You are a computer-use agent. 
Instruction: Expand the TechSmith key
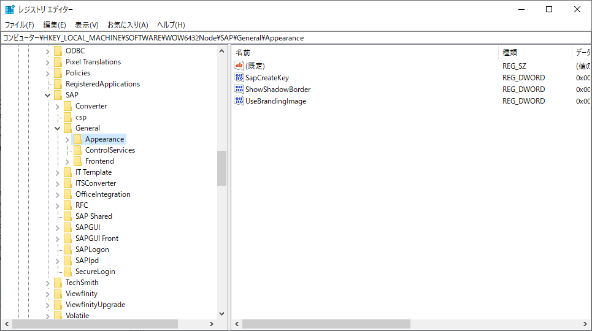click(48, 283)
